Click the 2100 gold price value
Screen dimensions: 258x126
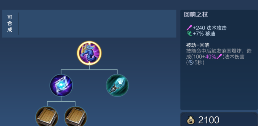tap(209, 120)
